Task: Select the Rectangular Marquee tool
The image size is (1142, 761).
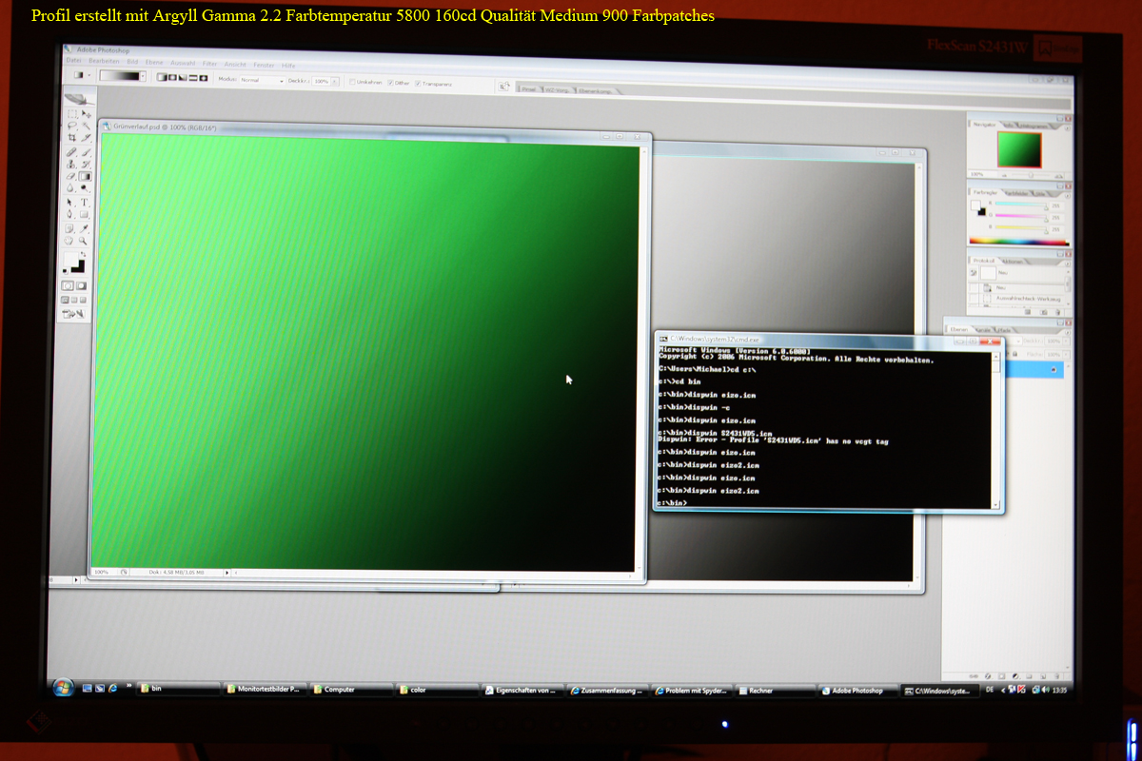Action: (x=72, y=113)
